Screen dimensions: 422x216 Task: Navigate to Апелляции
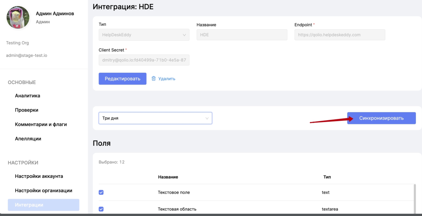[28, 139]
